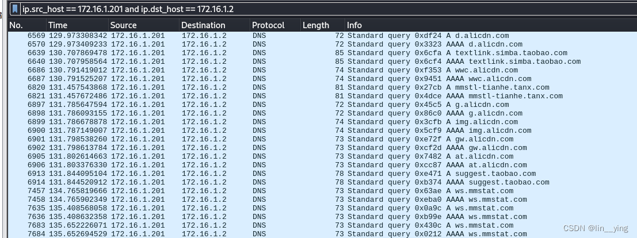Click length value 81 in row 6820
This screenshot has height=238, width=637.
point(340,87)
